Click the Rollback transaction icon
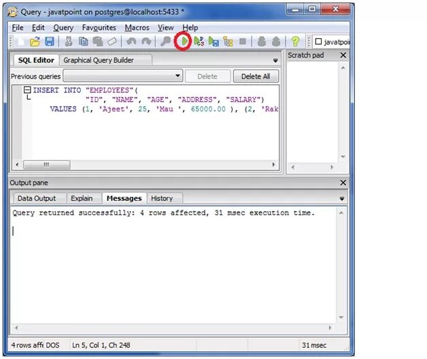 tap(276, 41)
